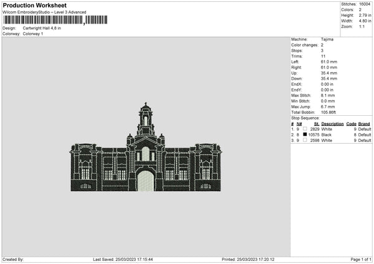Click the barcode under the worksheet title
This screenshot has height=264, width=374.
[x=55, y=20]
